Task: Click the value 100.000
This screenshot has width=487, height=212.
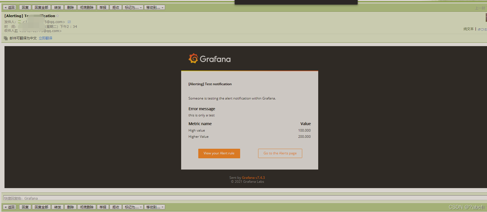Action: click(x=304, y=130)
